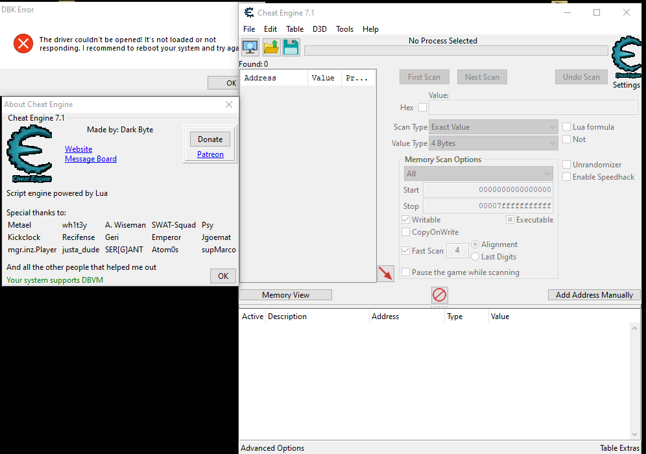Open Advanced Options
Viewport: 646px width, 454px height.
[x=272, y=448]
